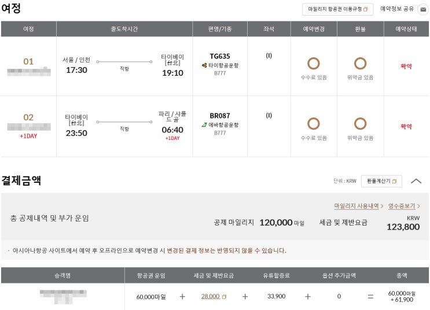Open the 환율계산기 button
The image size is (430, 310).
381,181
